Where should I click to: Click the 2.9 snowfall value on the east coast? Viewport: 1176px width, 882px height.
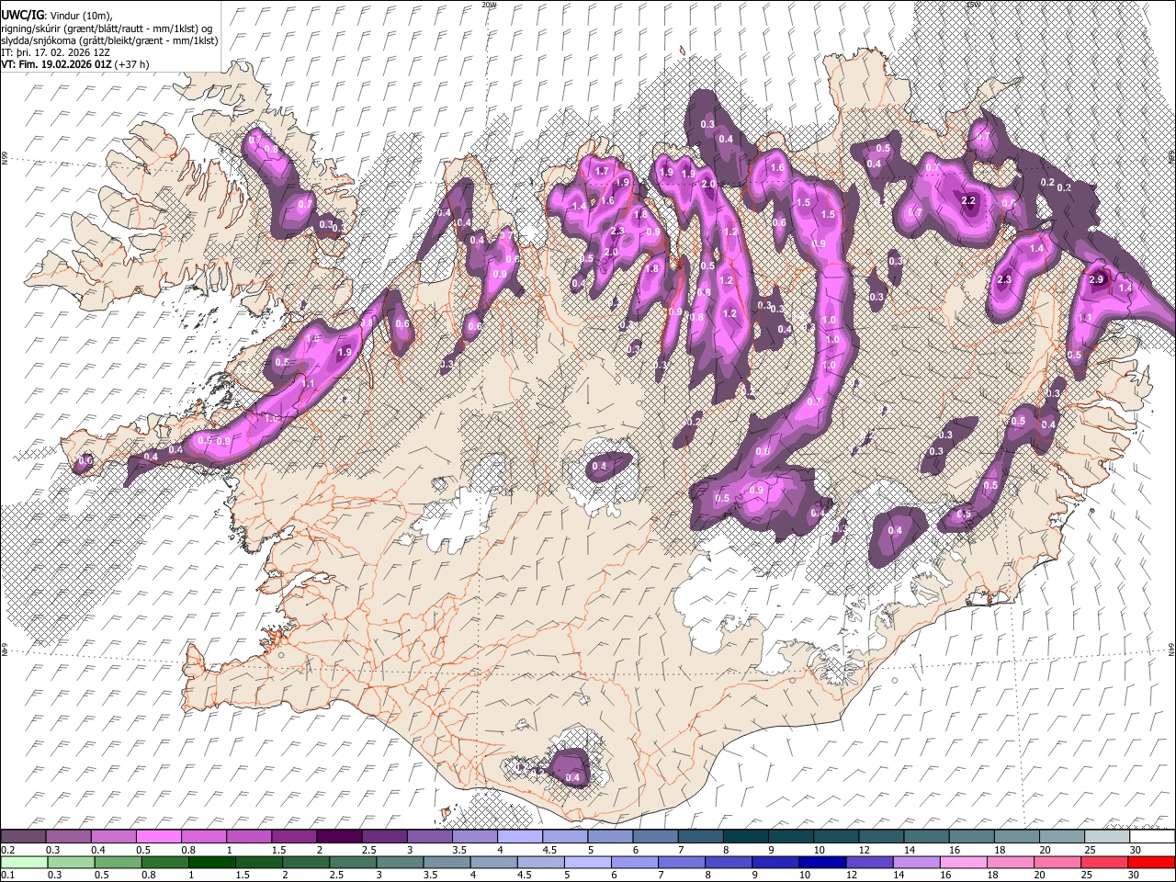coord(1095,279)
